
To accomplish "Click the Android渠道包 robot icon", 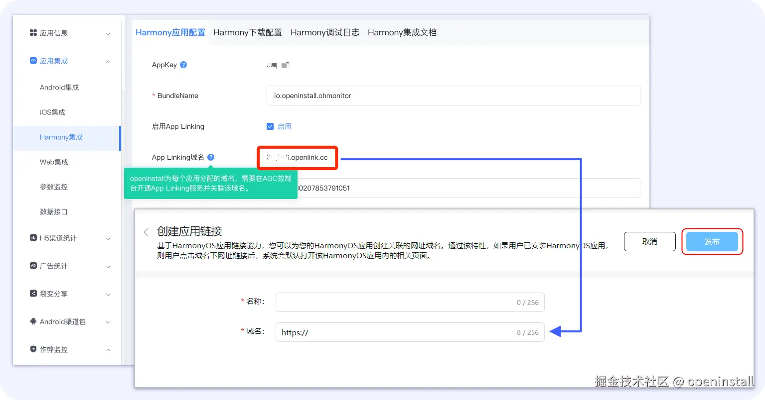I will point(33,321).
